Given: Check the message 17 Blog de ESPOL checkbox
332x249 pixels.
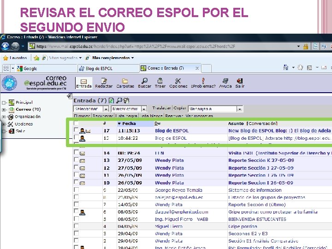Looking at the screenshot, I should point(76,130).
